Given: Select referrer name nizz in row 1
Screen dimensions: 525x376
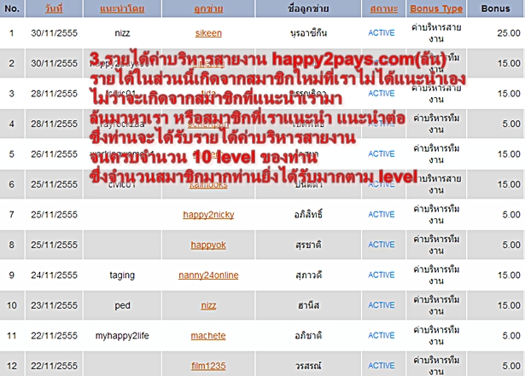Looking at the screenshot, I should tap(122, 32).
